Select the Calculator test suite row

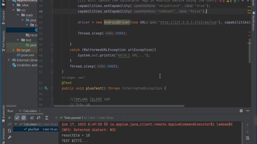[x=36, y=124]
